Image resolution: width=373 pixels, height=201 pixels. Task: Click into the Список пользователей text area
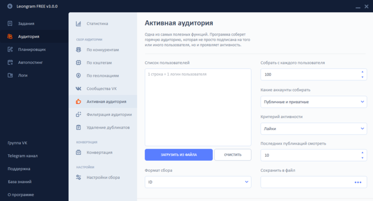tap(198, 107)
